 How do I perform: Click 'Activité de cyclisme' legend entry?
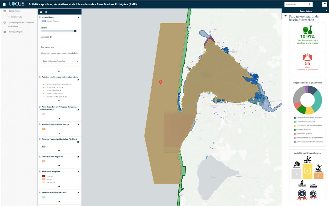(55, 87)
